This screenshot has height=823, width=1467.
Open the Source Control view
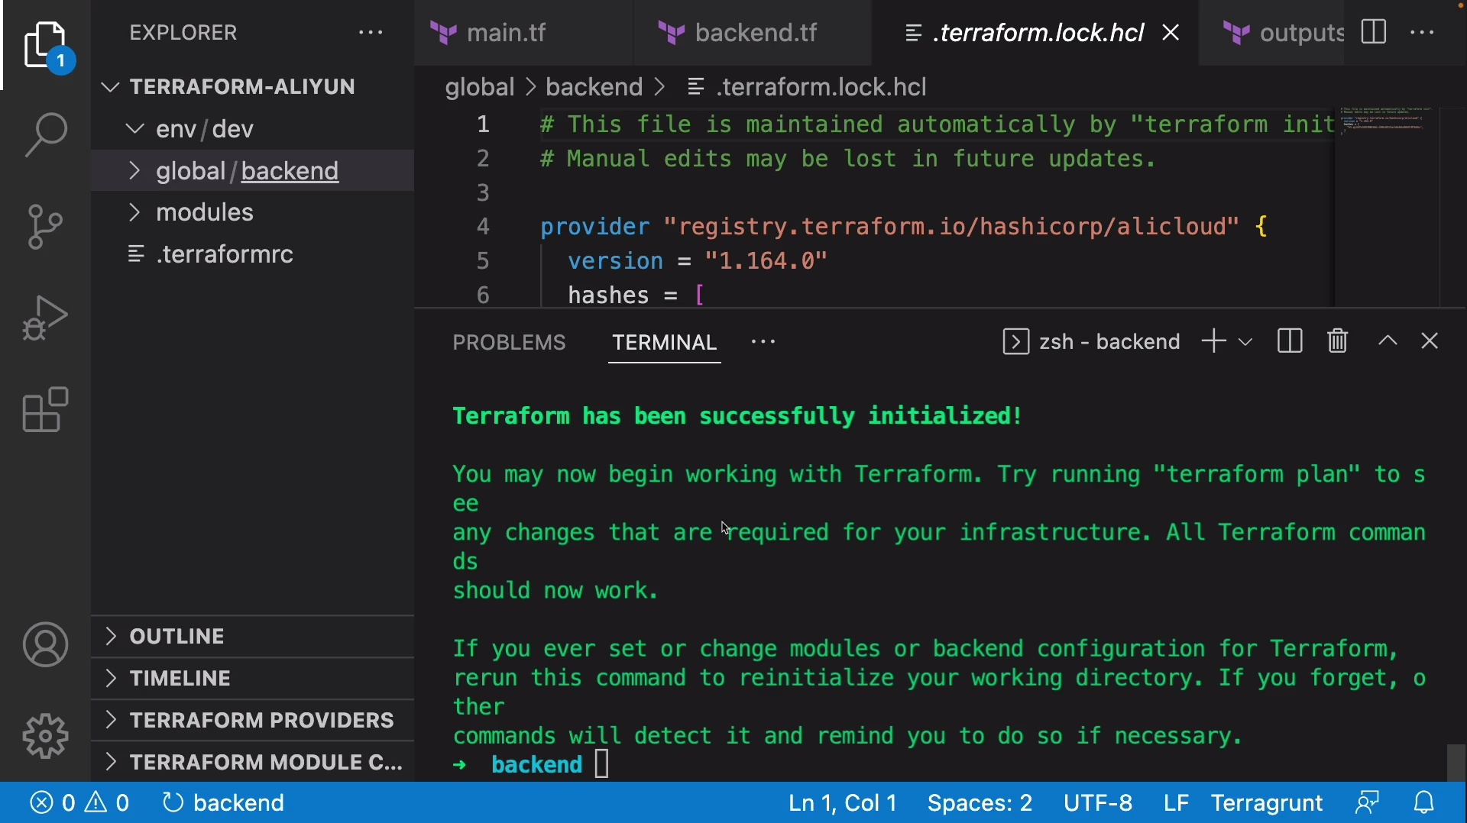45,227
